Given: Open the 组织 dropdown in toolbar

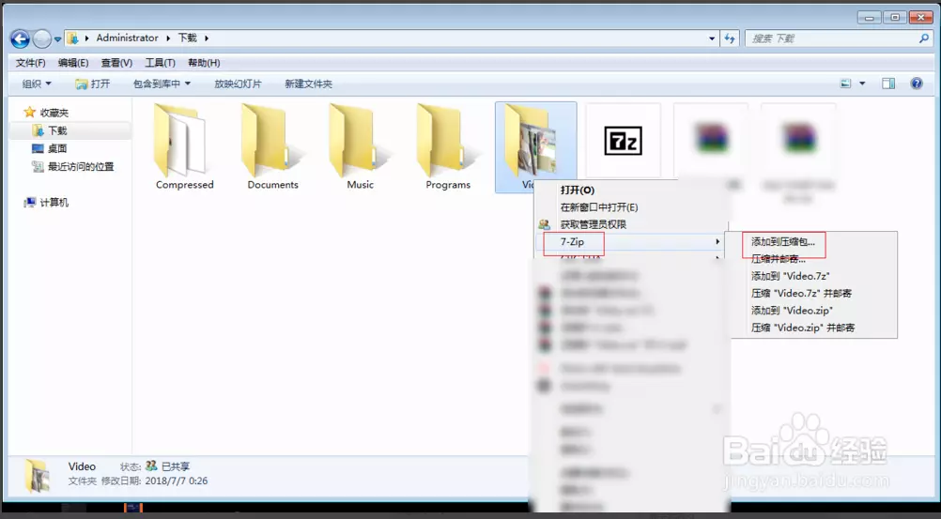Looking at the screenshot, I should [x=37, y=84].
